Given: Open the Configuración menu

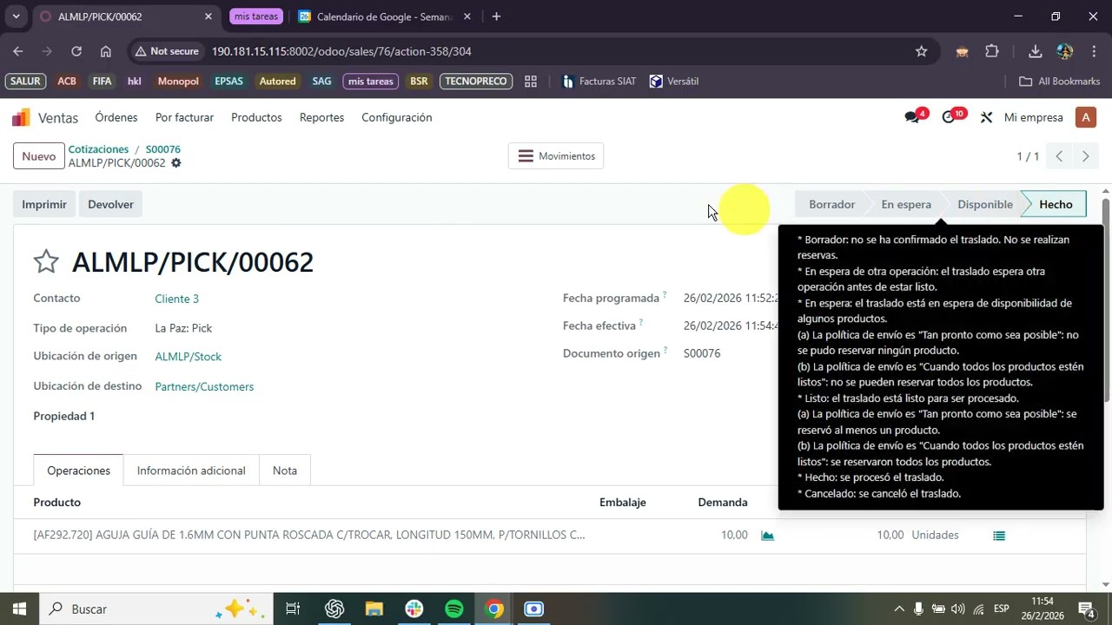Looking at the screenshot, I should pos(397,117).
